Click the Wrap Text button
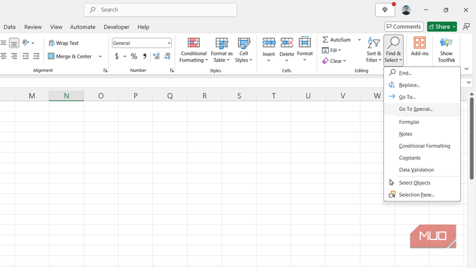Viewport: 476px width, 268px height. click(63, 43)
